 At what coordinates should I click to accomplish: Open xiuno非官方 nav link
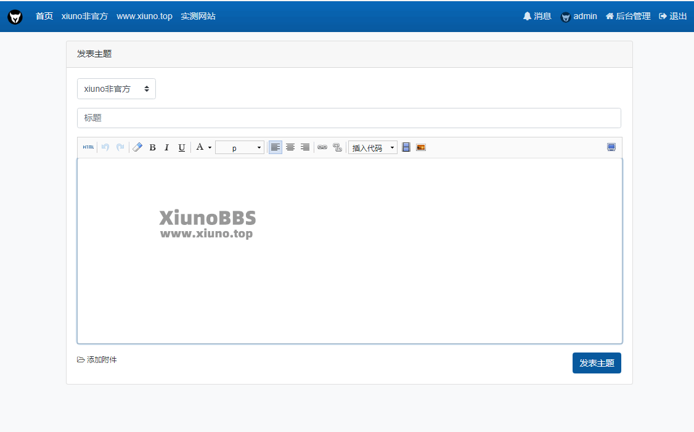[84, 17]
